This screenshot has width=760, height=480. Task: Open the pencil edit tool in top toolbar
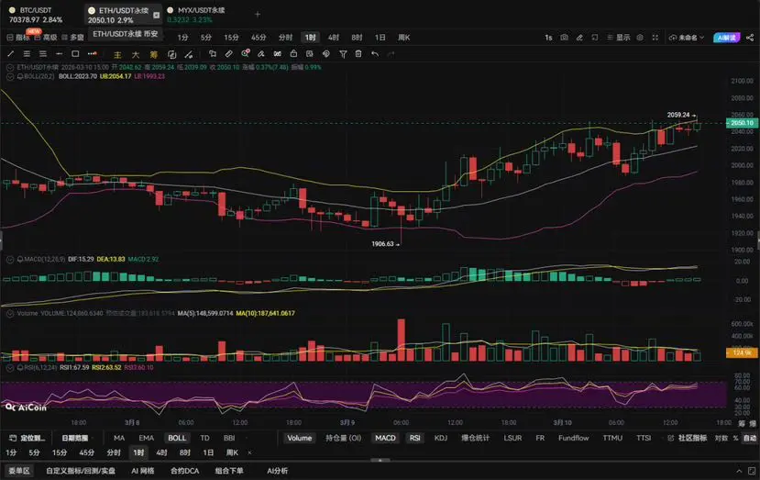point(579,38)
